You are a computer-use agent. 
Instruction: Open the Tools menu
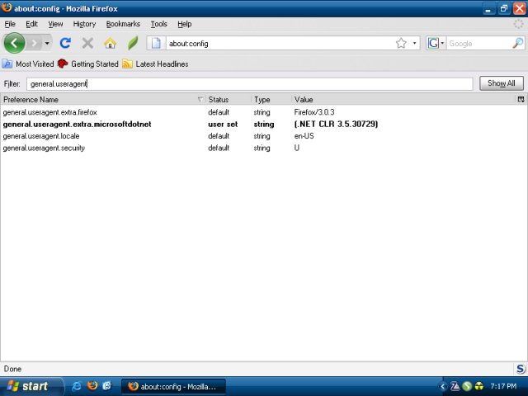coord(158,24)
